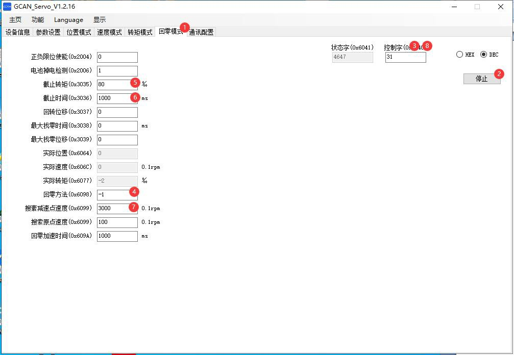Open the Language menu
Image resolution: width=514 pixels, height=355 pixels.
(x=68, y=20)
